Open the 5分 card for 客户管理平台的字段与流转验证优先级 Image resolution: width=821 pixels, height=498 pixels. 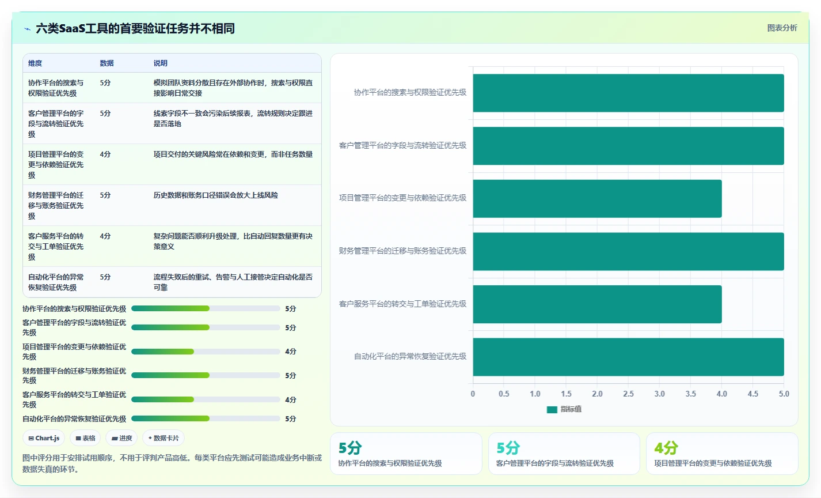(564, 454)
